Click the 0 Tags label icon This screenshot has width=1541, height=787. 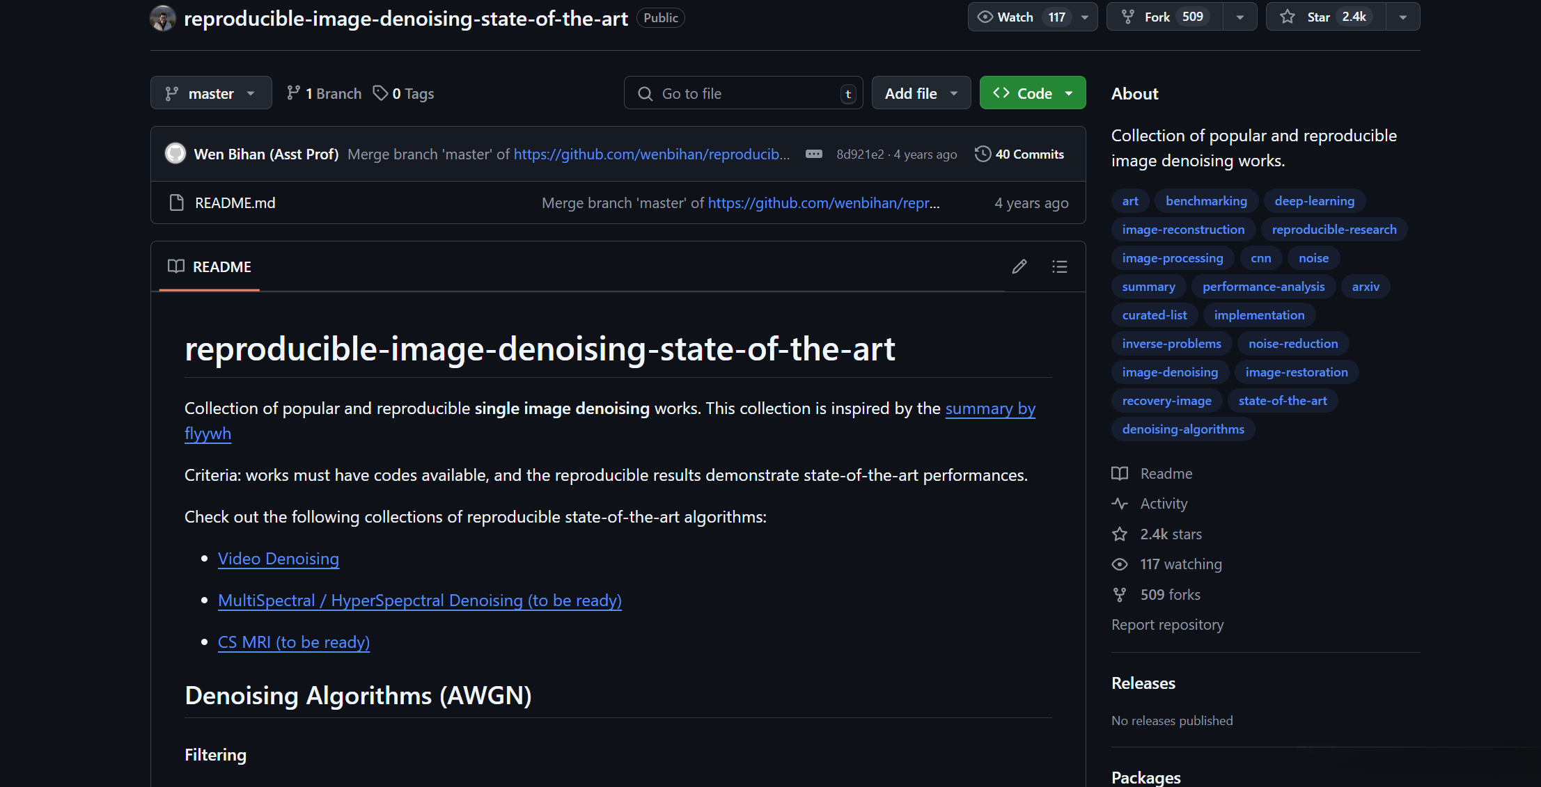[380, 93]
